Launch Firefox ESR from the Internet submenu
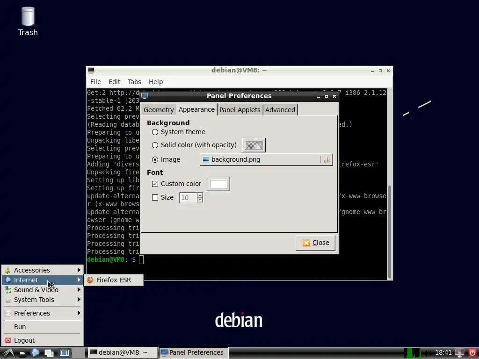 114,280
